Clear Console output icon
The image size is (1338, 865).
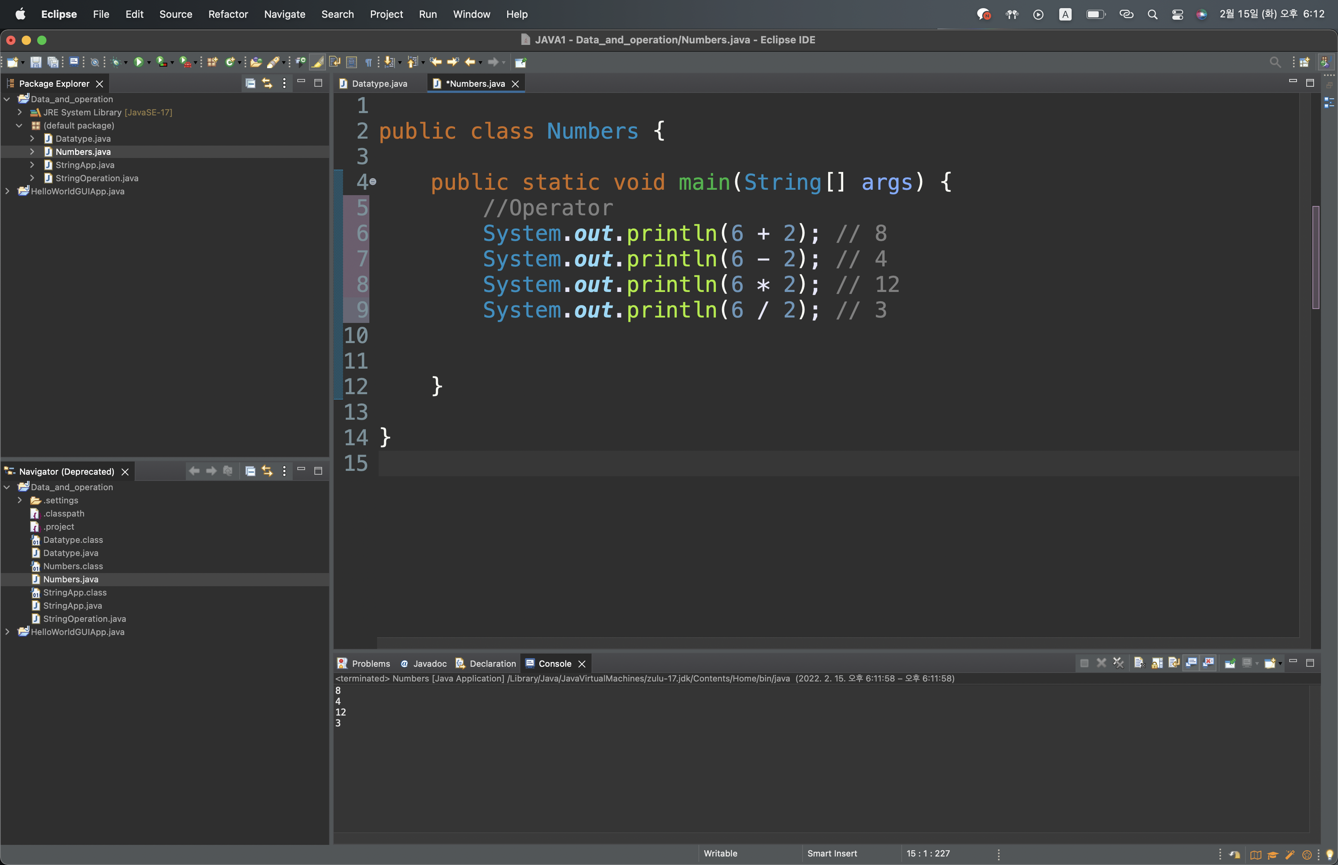click(x=1139, y=663)
